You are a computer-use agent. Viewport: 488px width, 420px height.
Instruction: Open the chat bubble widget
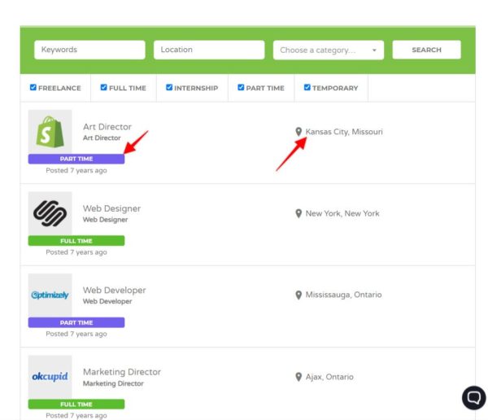pyautogui.click(x=473, y=397)
